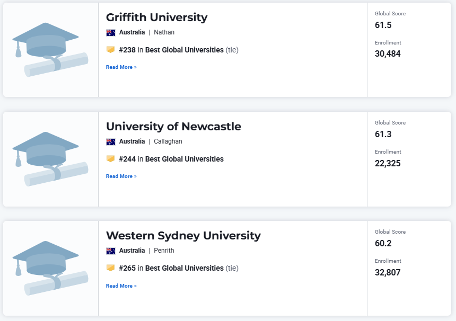
Task: Click the Western Sydney University graduation cap icon
Action: coord(50,268)
